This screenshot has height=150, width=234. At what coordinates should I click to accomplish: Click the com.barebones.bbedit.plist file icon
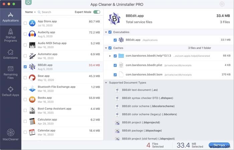tap(121, 65)
